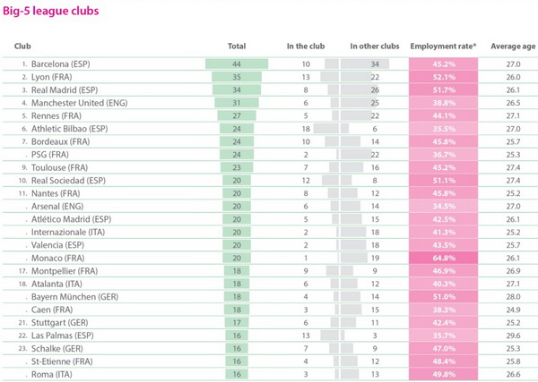
Task: Select Athletic Bilbao's in the club bar
Action: coord(326,129)
